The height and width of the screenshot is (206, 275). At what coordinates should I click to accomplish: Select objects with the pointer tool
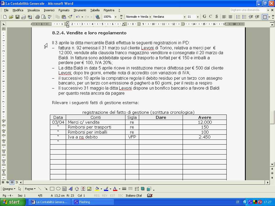pyautogui.click(x=20, y=189)
